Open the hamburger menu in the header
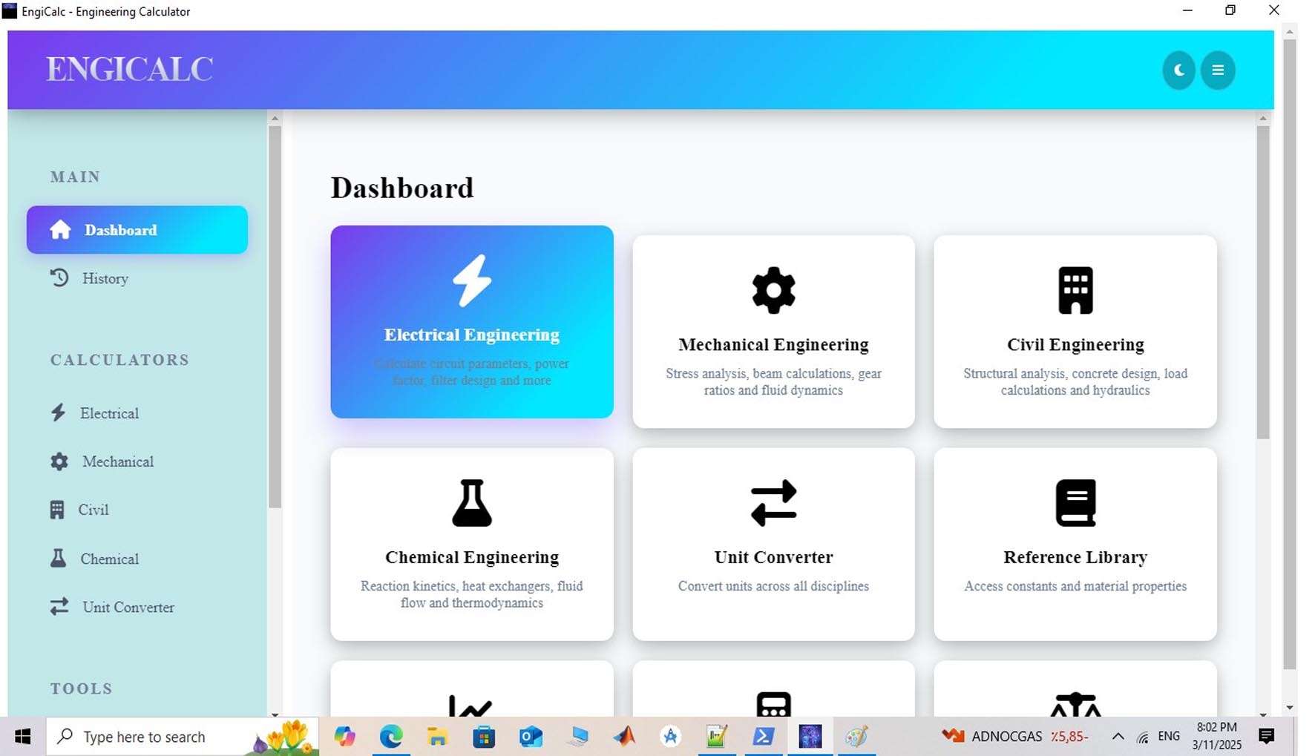The image size is (1315, 756). [1218, 70]
